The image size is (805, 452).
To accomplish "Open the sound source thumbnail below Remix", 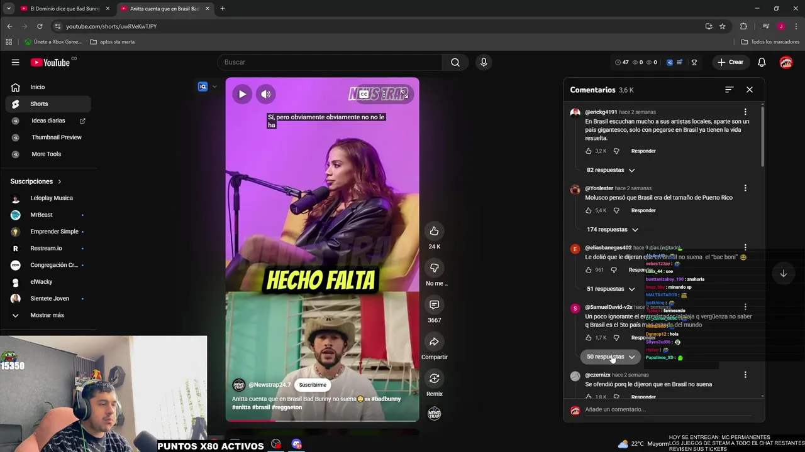I will [434, 414].
